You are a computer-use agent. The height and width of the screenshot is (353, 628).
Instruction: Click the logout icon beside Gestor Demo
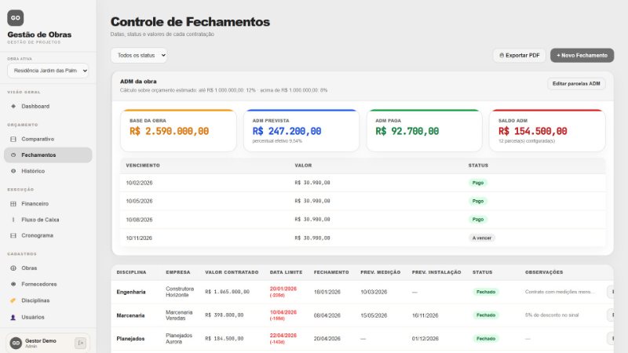click(x=80, y=343)
